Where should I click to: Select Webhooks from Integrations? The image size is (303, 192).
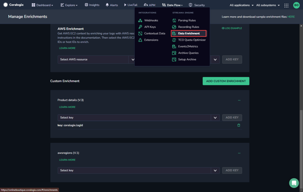pyautogui.click(x=151, y=20)
